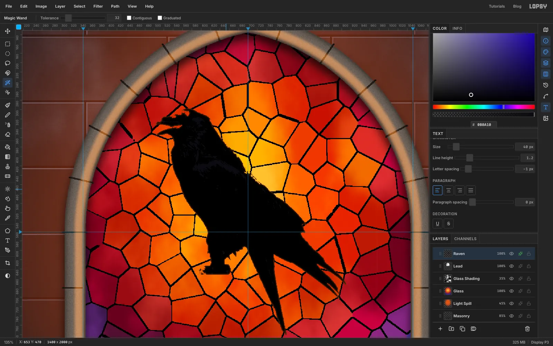Duplicate the selected layer
Viewport: 553px width, 346px height.
tap(462, 329)
